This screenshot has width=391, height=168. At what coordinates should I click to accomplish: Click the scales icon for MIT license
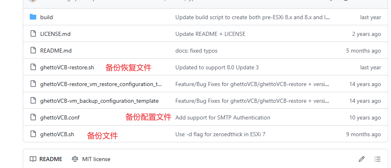[x=75, y=159]
